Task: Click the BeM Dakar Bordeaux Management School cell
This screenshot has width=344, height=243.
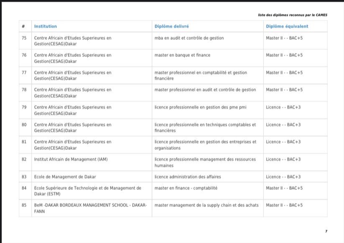Action: (x=90, y=208)
